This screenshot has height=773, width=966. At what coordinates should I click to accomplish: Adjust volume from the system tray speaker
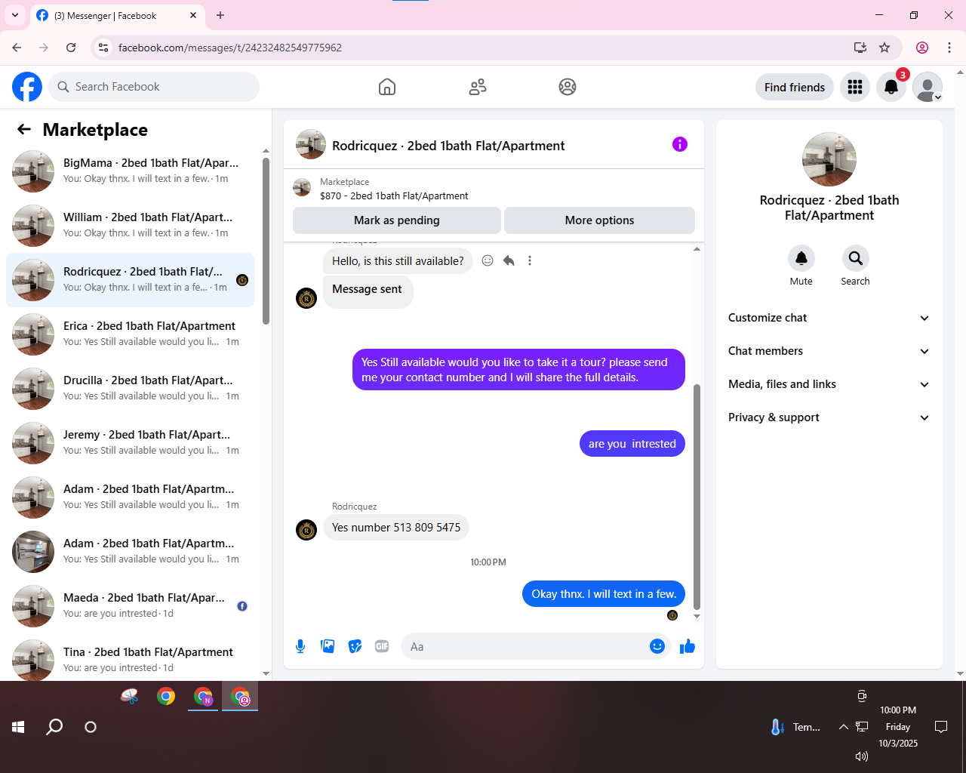pyautogui.click(x=861, y=756)
